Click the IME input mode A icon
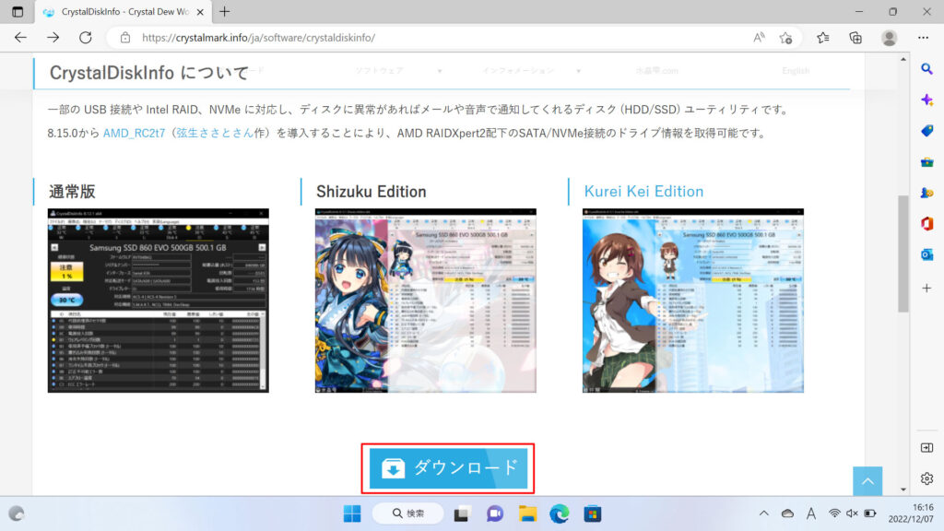 (x=811, y=513)
